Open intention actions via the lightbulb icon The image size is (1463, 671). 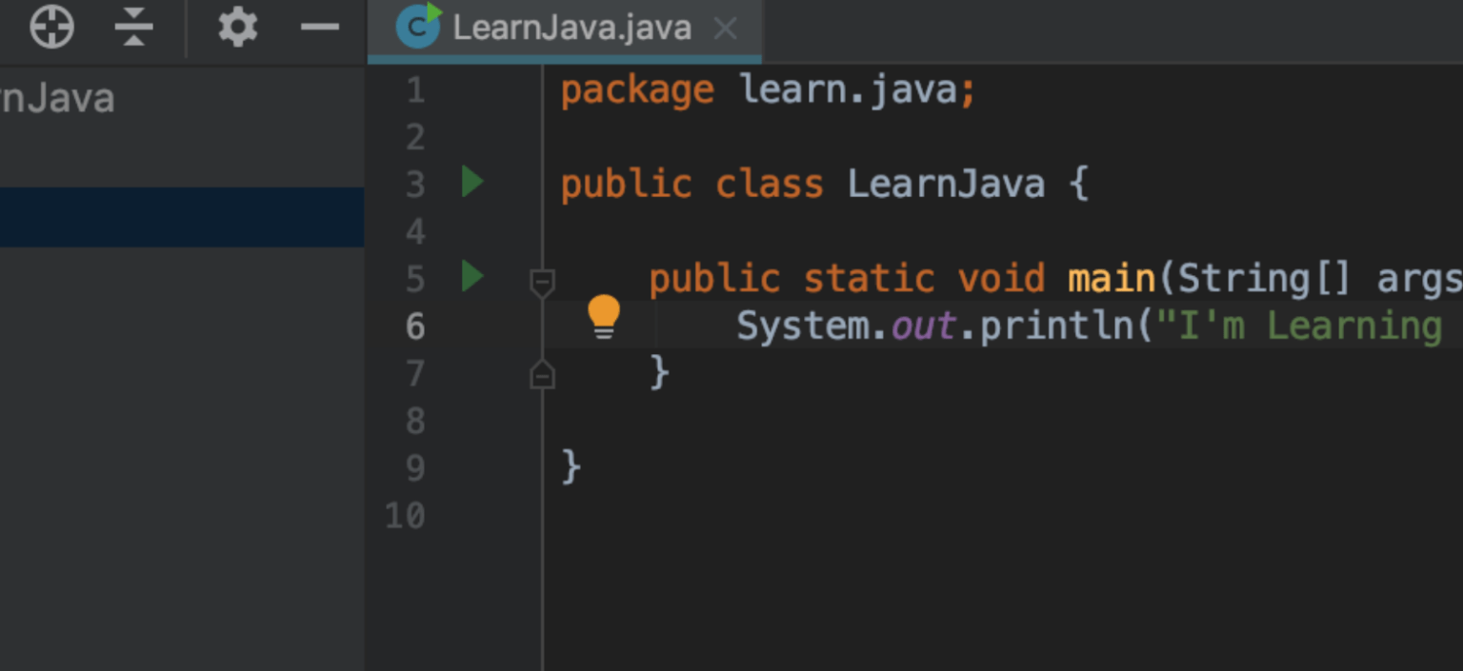tap(603, 315)
